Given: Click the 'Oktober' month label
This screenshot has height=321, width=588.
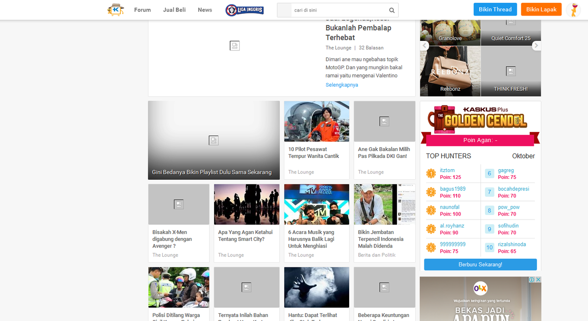Looking at the screenshot, I should click(524, 156).
